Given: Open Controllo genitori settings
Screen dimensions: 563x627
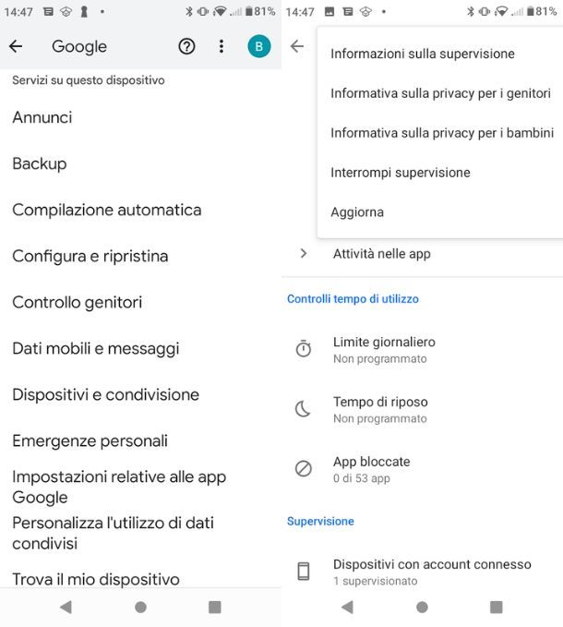Looking at the screenshot, I should coord(78,302).
